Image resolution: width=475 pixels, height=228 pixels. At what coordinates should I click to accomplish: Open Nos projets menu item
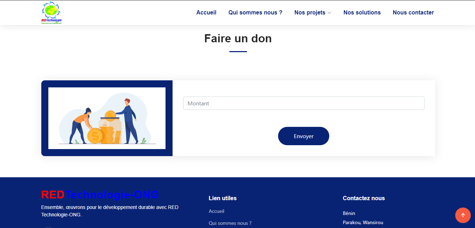[x=309, y=13]
